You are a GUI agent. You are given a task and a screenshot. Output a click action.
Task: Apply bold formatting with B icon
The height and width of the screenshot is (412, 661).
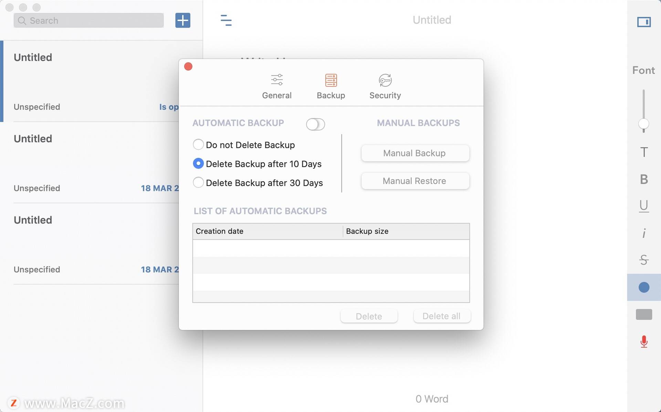pyautogui.click(x=644, y=179)
